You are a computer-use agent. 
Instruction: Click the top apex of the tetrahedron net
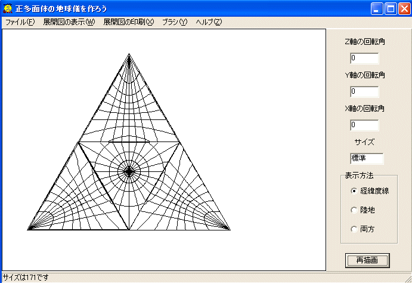click(x=129, y=55)
